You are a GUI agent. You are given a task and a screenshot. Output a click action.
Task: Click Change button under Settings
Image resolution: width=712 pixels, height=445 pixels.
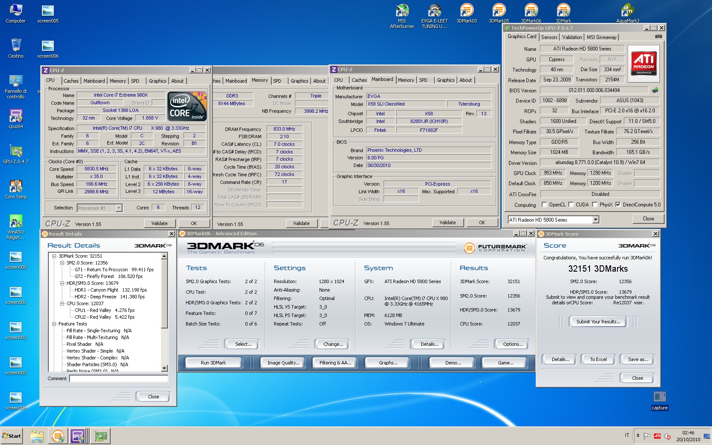point(333,344)
